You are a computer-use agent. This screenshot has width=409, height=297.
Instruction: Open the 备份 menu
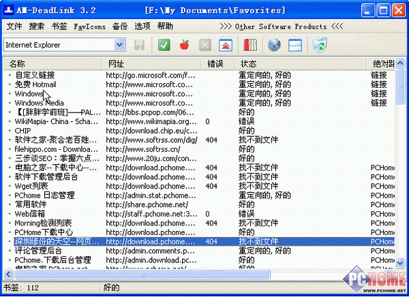click(x=120, y=27)
